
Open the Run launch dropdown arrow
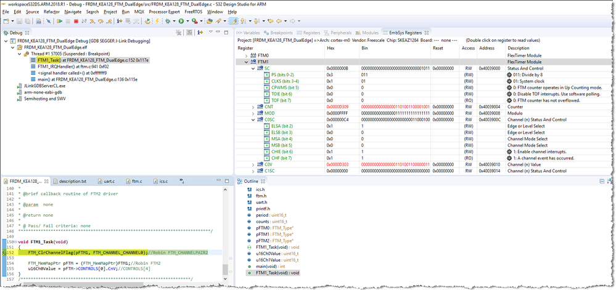coord(188,21)
